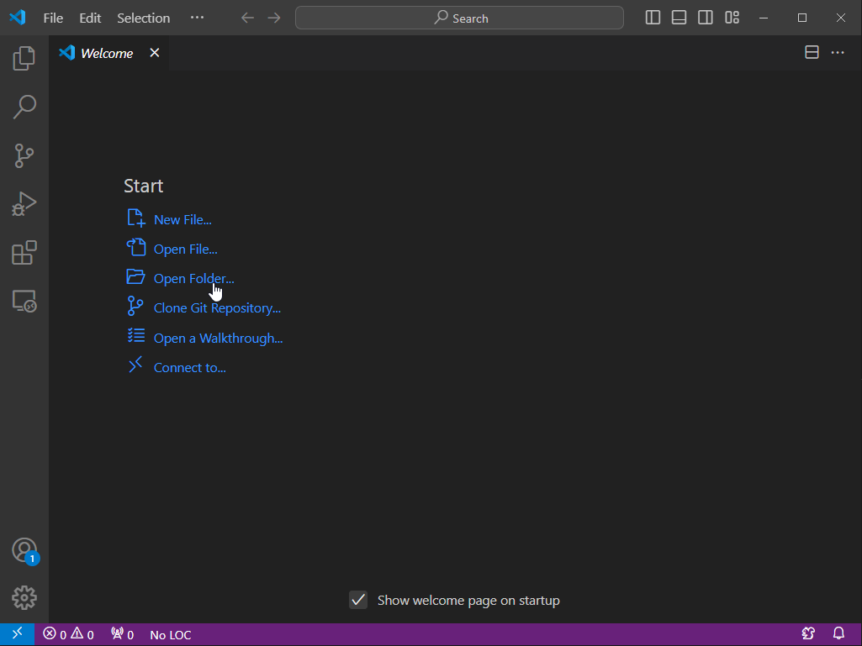Maximize the VS Code window
The height and width of the screenshot is (646, 862).
(802, 18)
